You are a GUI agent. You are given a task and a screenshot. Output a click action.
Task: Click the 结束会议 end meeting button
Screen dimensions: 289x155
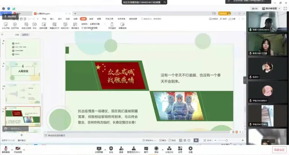pos(279,150)
